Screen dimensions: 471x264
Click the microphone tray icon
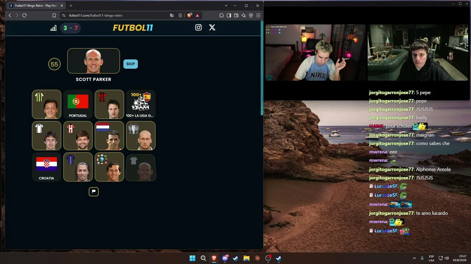click(x=422, y=258)
